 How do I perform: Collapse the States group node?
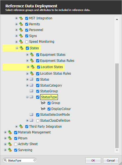point(17,48)
